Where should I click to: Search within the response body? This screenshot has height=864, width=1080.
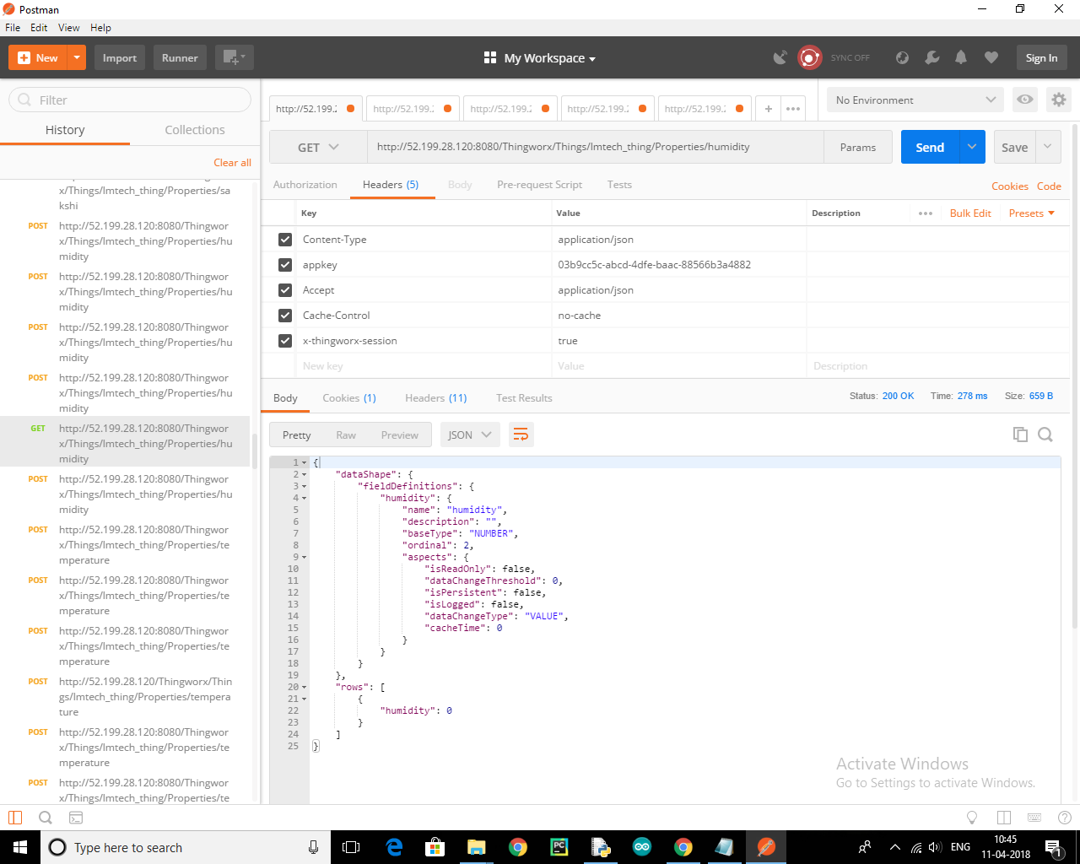click(x=1045, y=435)
